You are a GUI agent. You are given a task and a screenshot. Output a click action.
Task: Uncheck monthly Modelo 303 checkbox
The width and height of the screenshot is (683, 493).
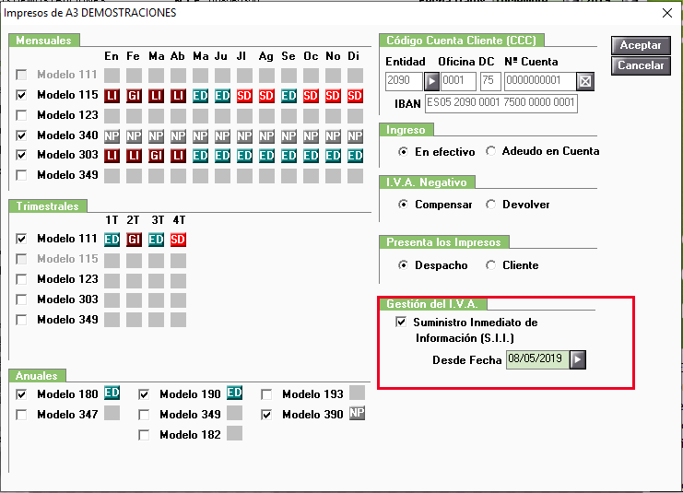point(21,155)
